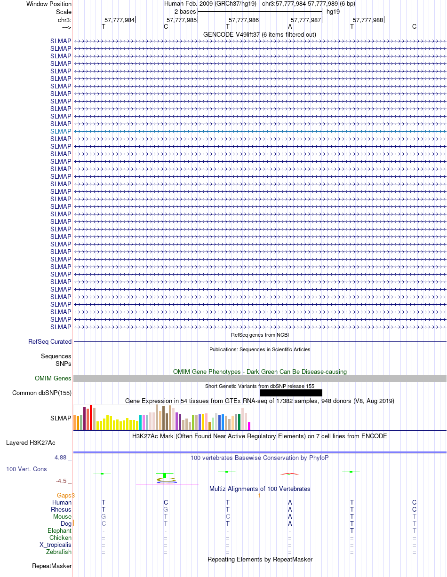This screenshot has height=577, width=447.
Task: Open the H3K27Ac Mark track title
Action: (x=260, y=436)
